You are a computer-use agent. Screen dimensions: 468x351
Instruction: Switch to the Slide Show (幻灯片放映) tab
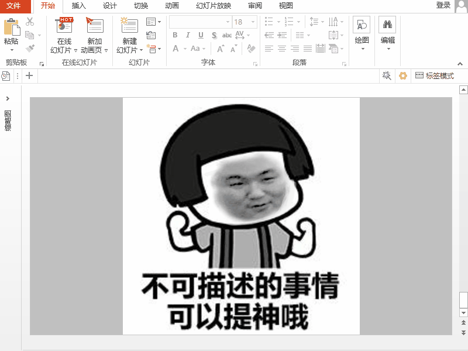click(x=214, y=6)
